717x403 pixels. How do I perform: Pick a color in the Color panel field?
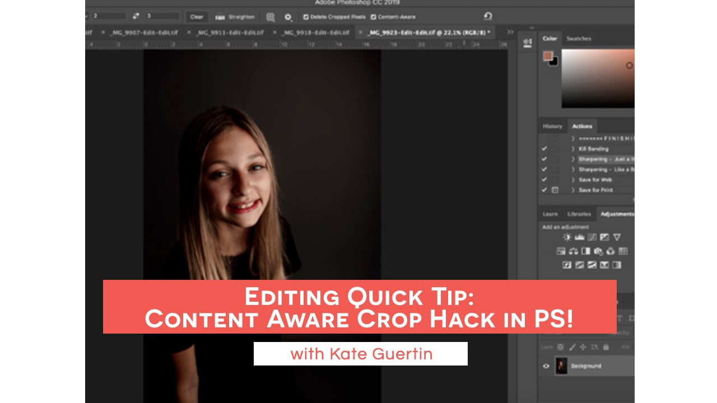pyautogui.click(x=598, y=78)
